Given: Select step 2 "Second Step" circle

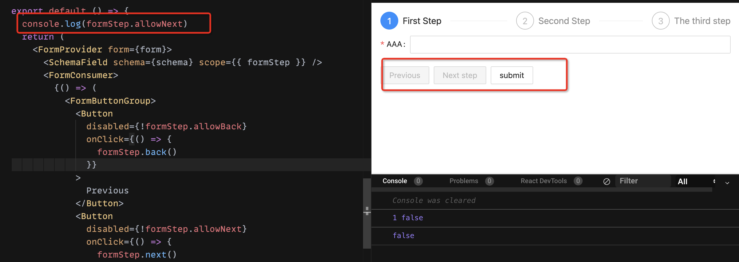Looking at the screenshot, I should pos(525,21).
